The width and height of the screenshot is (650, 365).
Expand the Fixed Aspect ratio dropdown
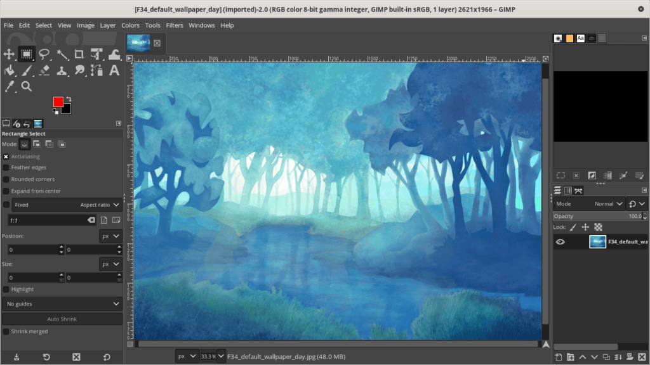click(67, 205)
